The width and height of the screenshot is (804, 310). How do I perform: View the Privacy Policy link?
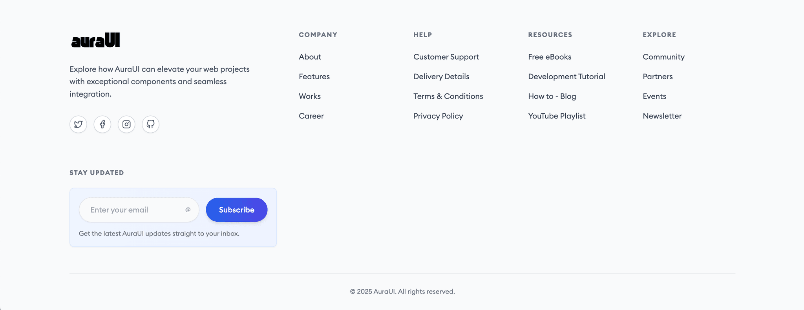point(438,116)
